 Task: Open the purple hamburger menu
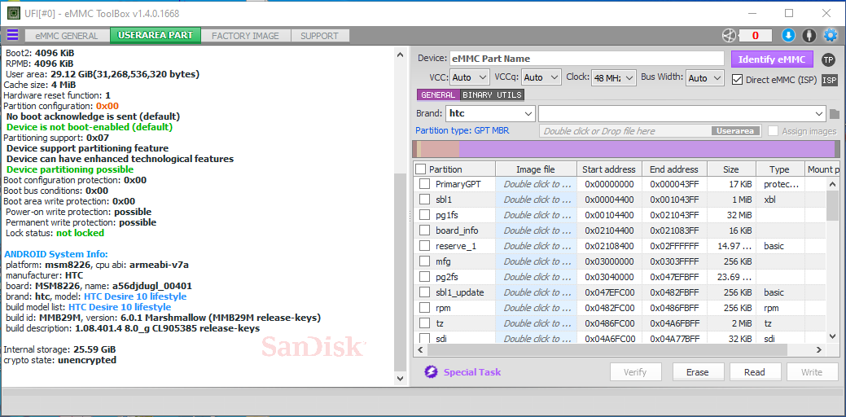[x=12, y=35]
